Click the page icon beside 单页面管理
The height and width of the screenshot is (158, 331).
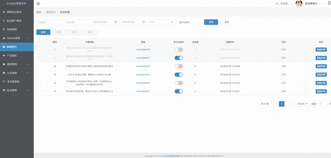[x=4, y=82]
